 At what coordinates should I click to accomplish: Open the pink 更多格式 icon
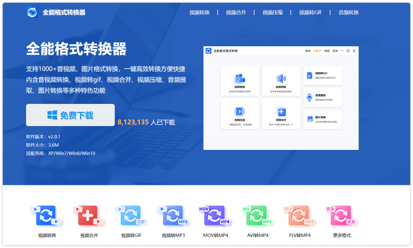pyautogui.click(x=342, y=216)
